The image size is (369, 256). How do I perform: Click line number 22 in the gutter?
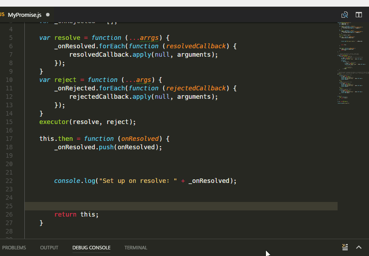click(x=9, y=181)
